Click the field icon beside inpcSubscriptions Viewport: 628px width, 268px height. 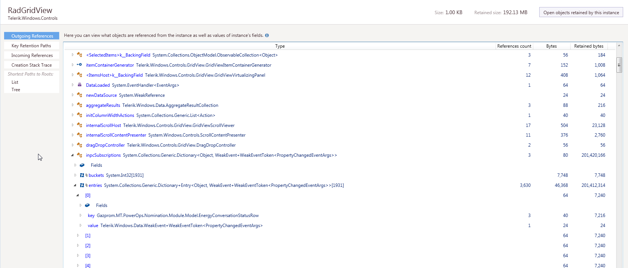click(79, 155)
